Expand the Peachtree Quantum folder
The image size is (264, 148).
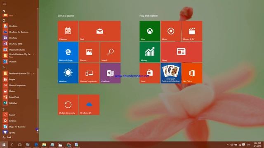tap(19, 73)
